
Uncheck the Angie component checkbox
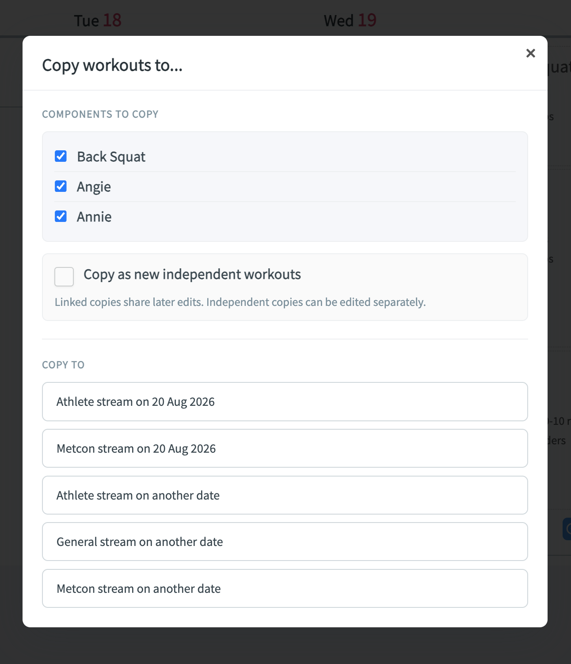61,186
